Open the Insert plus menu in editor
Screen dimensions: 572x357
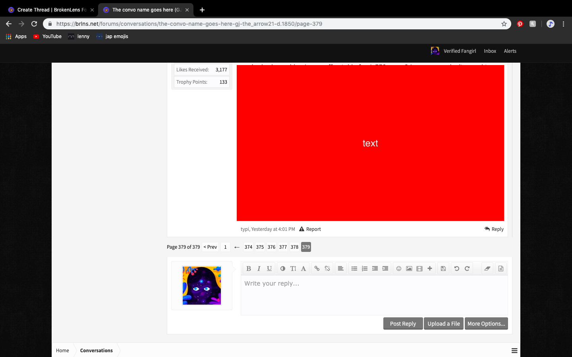[x=430, y=269]
